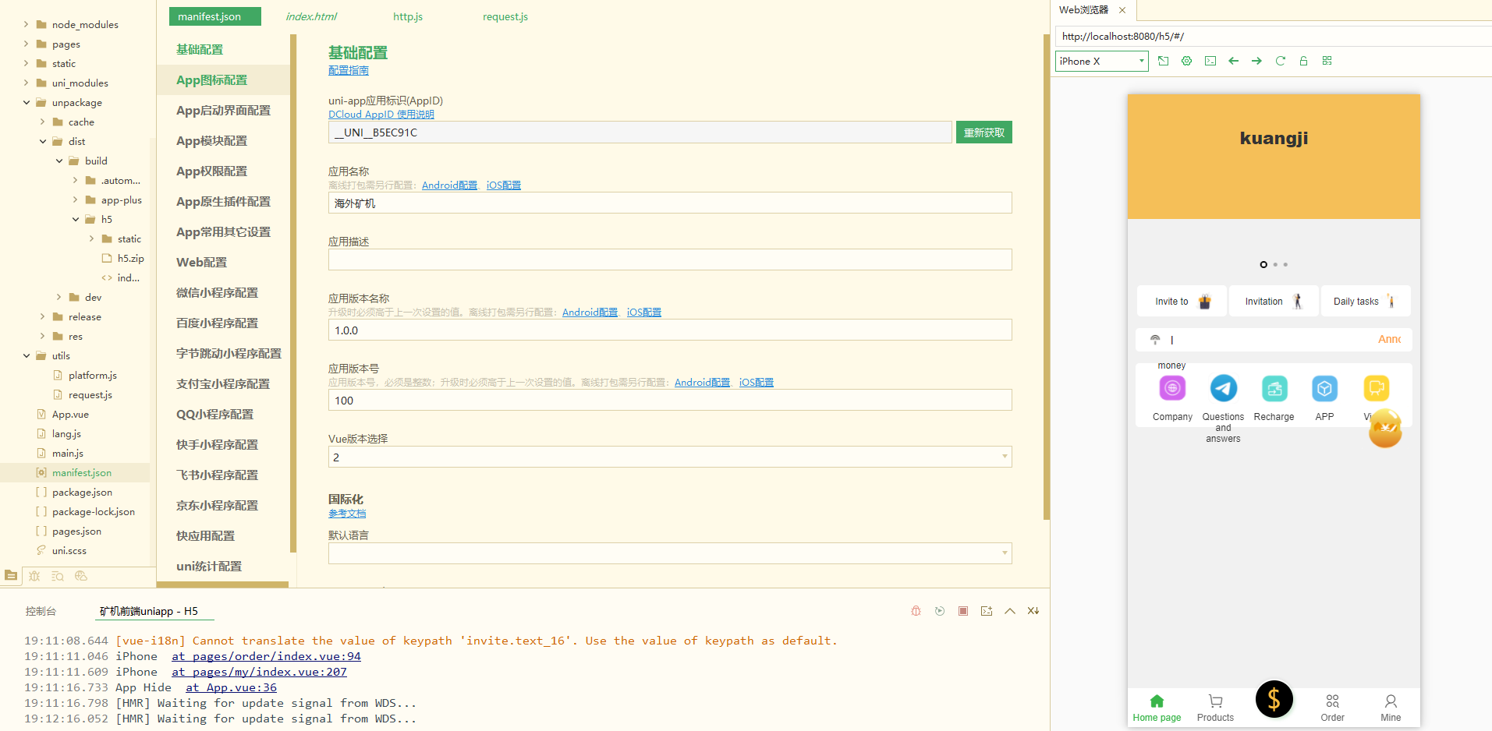
Task: Collapse the unpackage folder
Action: (27, 103)
